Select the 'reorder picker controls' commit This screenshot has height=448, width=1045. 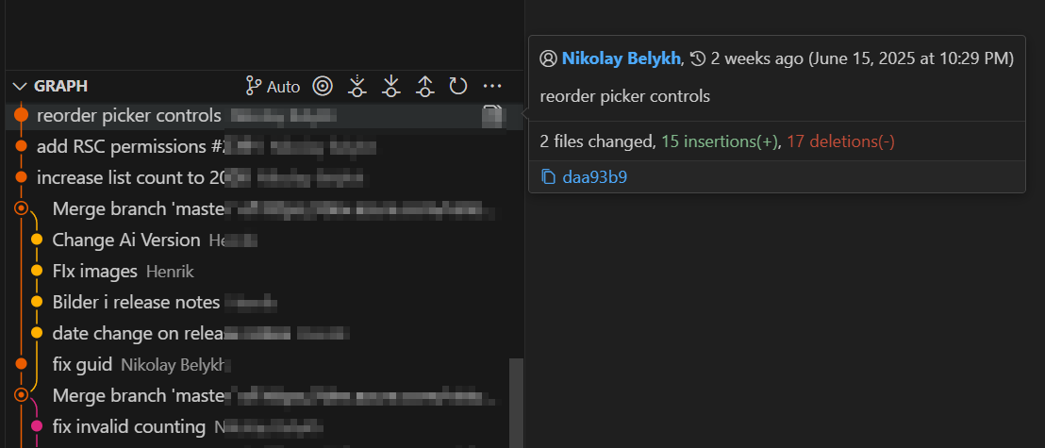click(x=128, y=116)
